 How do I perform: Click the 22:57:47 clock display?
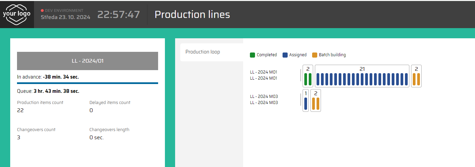(119, 15)
